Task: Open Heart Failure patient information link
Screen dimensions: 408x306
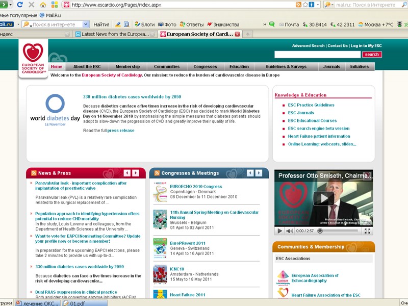Action: click(x=319, y=136)
